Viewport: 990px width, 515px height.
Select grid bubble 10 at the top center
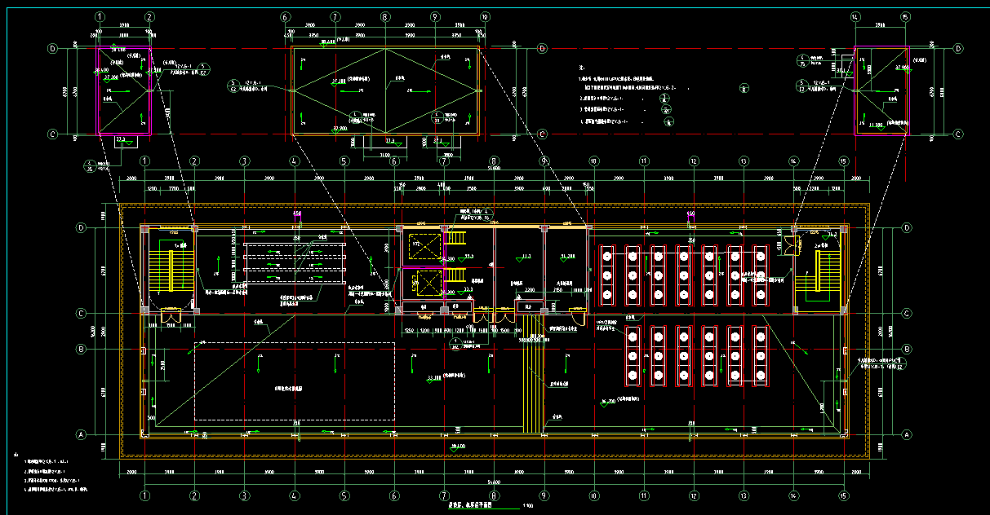pyautogui.click(x=485, y=16)
